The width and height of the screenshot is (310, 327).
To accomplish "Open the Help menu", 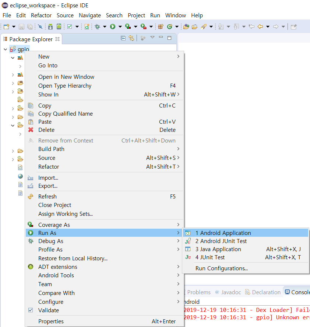I will coord(197,15).
